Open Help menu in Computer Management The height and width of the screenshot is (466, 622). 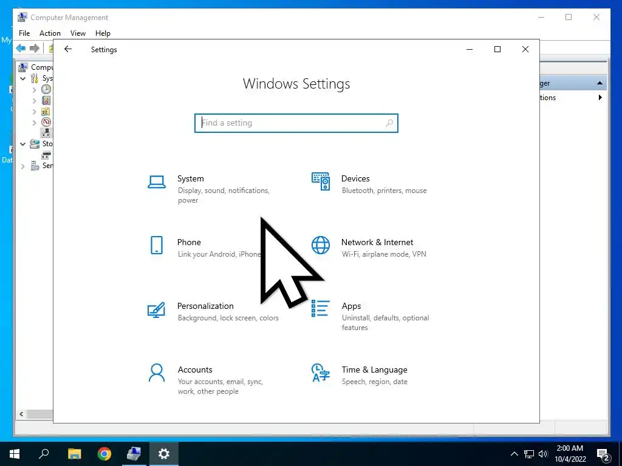click(x=103, y=33)
